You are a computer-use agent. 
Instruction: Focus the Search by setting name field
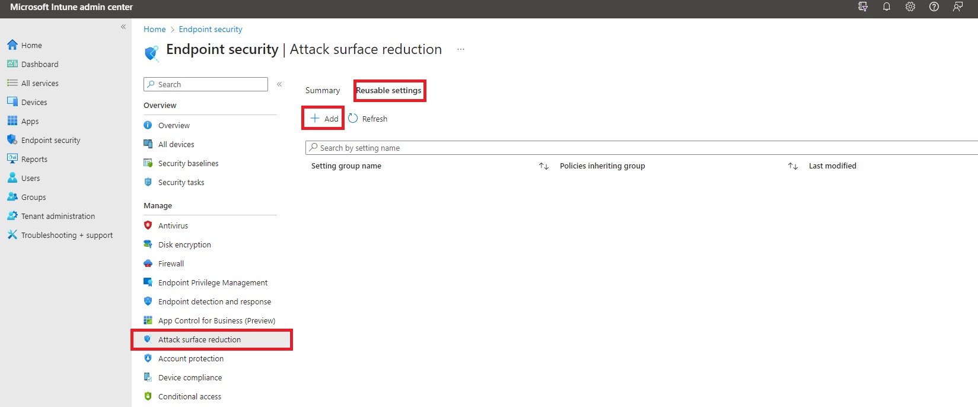[642, 148]
